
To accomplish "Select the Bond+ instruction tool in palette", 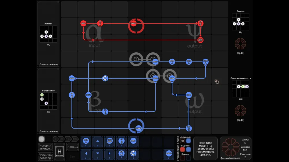I will tap(86, 141).
